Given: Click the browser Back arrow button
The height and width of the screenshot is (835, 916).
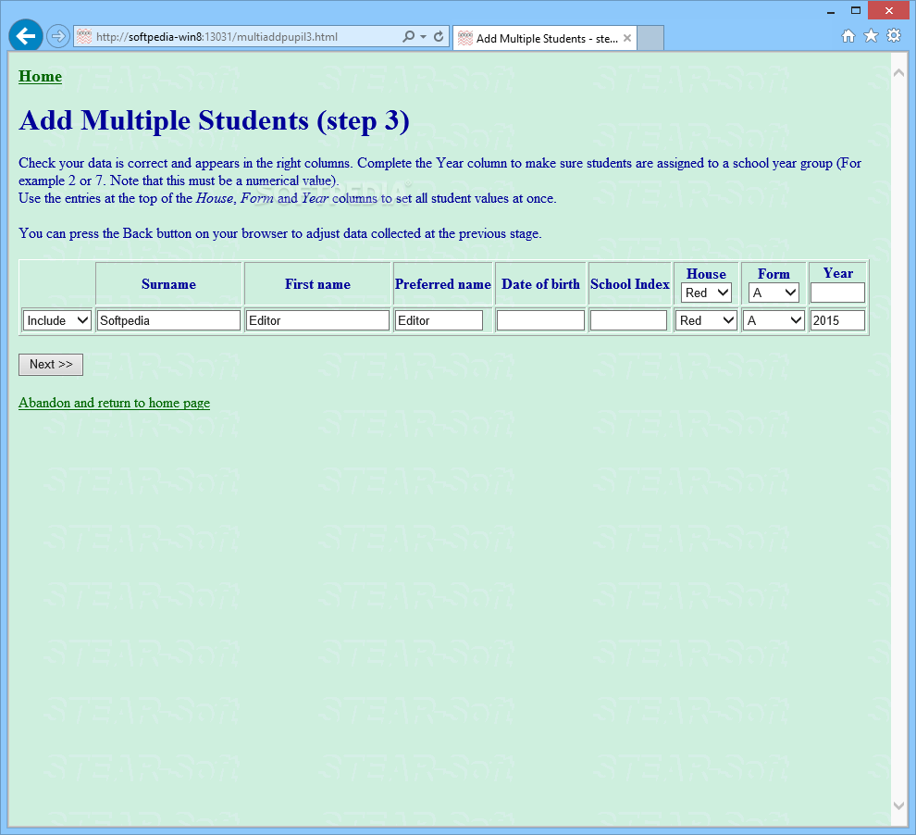Looking at the screenshot, I should (x=26, y=36).
